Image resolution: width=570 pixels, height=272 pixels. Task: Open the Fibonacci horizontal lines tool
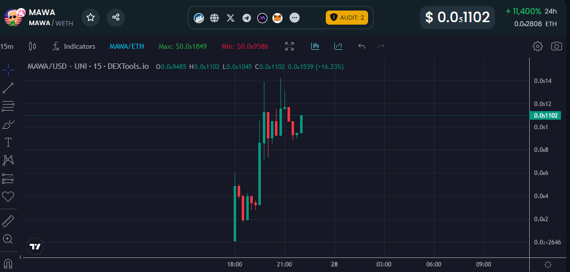[x=8, y=106]
